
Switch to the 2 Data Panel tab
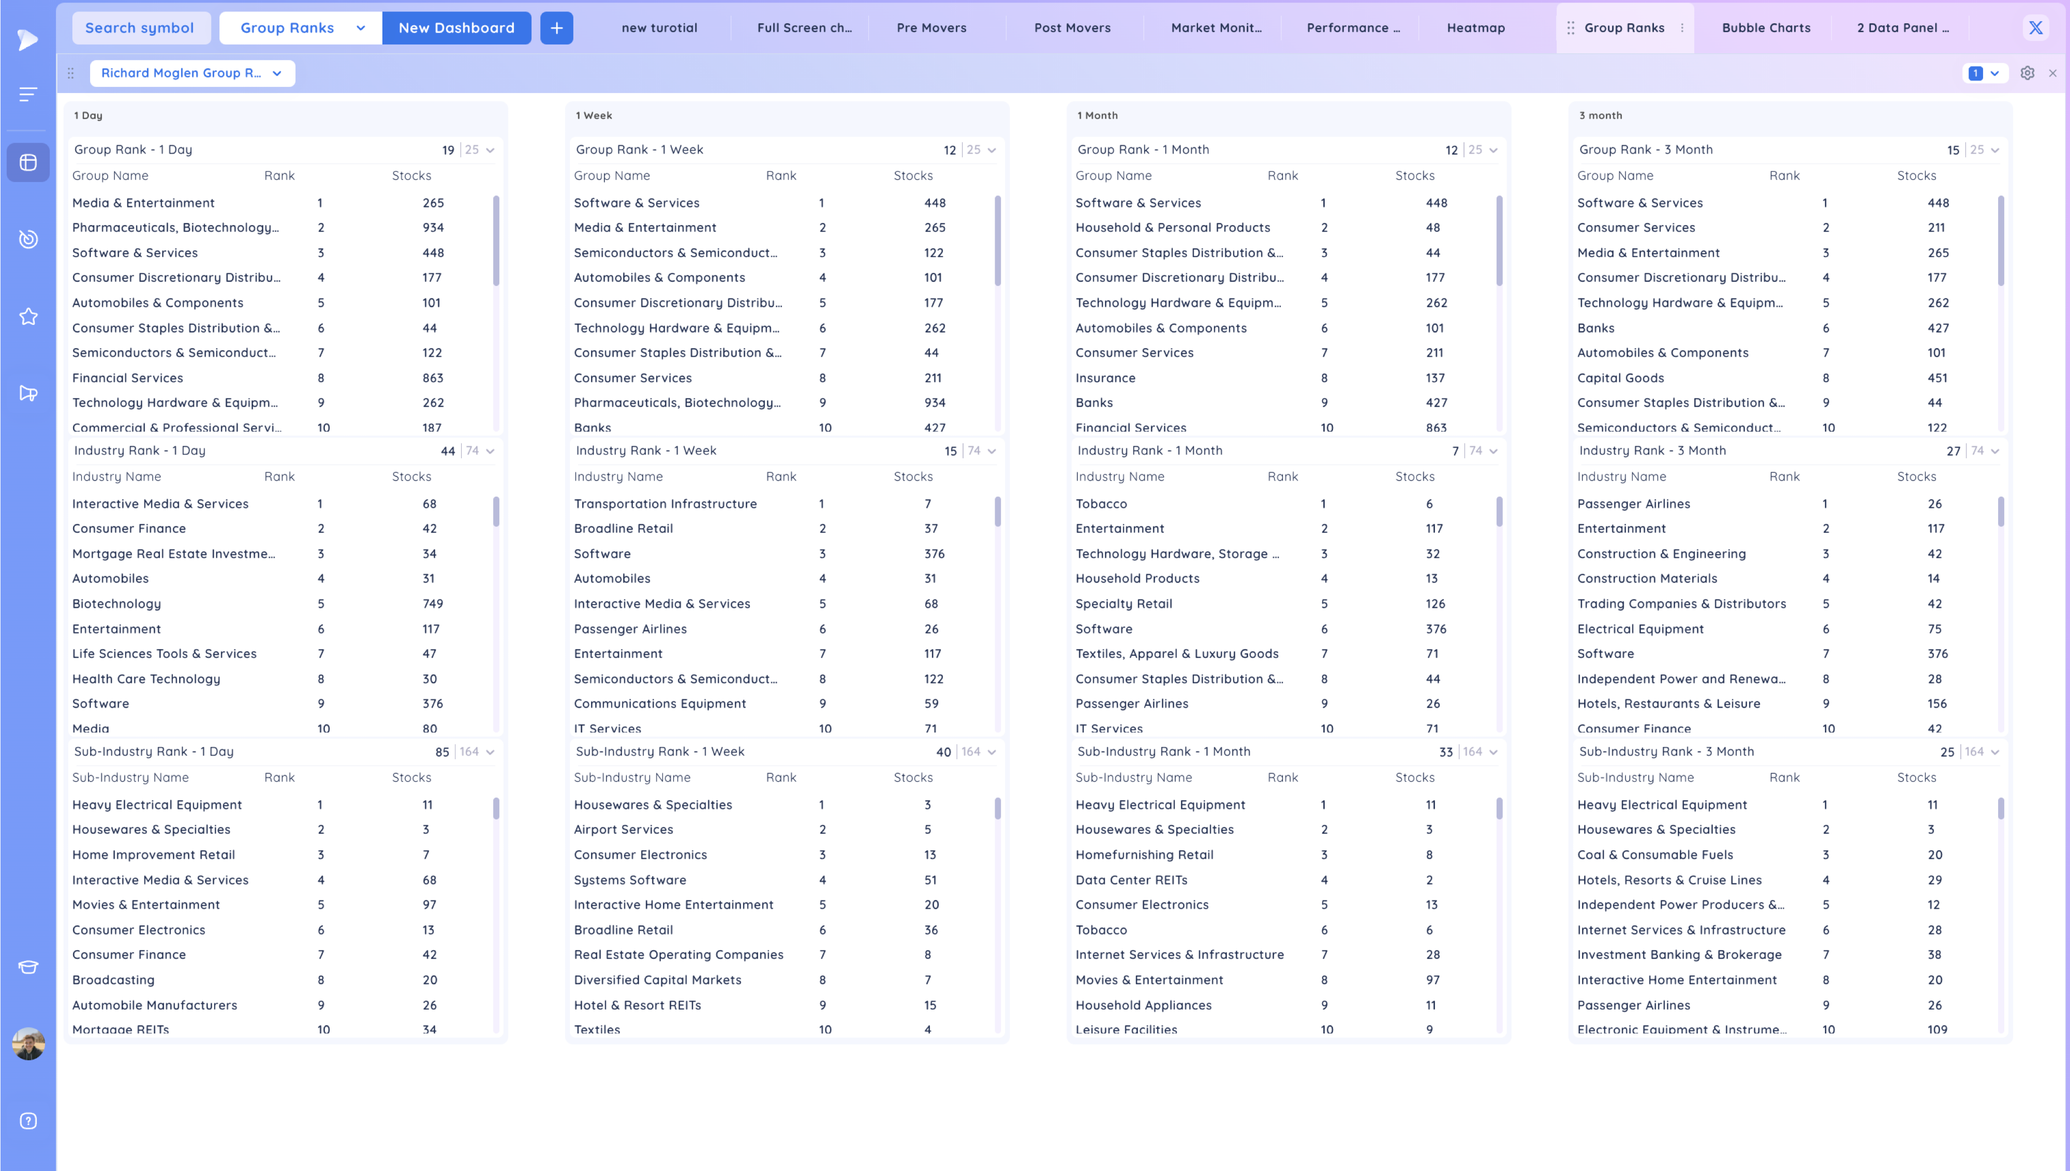[1903, 28]
